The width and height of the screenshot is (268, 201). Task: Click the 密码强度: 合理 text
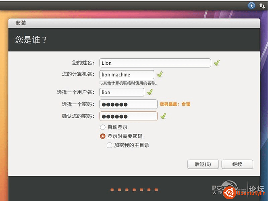click(x=175, y=104)
